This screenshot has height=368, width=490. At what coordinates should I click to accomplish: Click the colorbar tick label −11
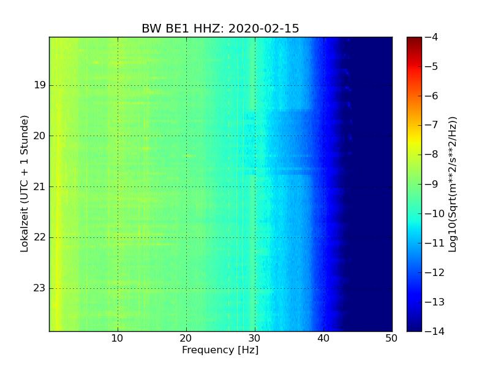pos(435,243)
